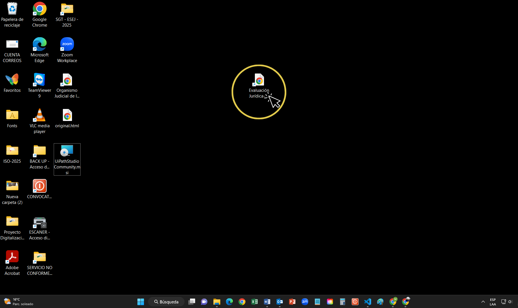The height and width of the screenshot is (308, 518).
Task: Open File Explorer from the taskbar
Action: click(x=217, y=302)
